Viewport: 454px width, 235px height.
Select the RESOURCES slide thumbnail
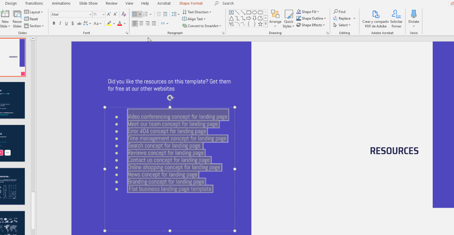coord(13,57)
